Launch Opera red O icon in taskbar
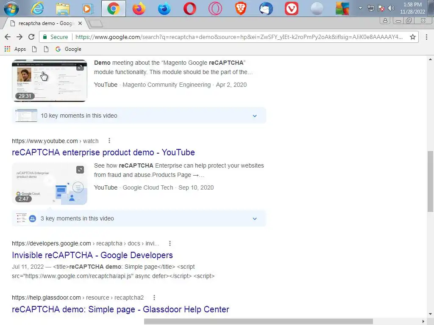 (x=190, y=8)
